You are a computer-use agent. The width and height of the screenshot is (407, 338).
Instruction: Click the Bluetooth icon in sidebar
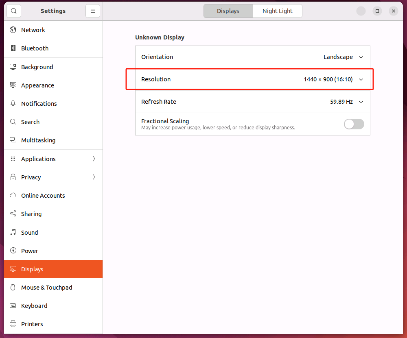pyautogui.click(x=13, y=48)
